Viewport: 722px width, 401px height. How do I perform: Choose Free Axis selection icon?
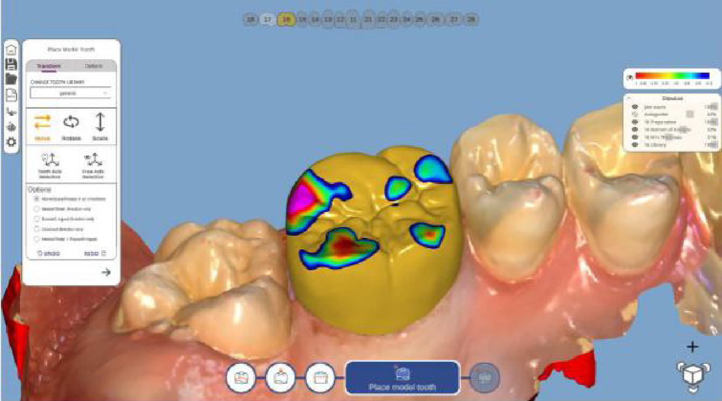93,165
